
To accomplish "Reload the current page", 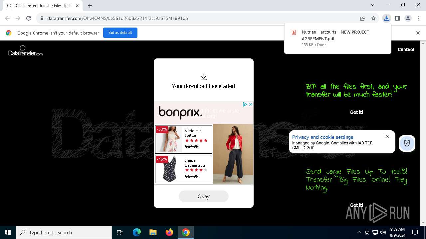I will (29, 18).
